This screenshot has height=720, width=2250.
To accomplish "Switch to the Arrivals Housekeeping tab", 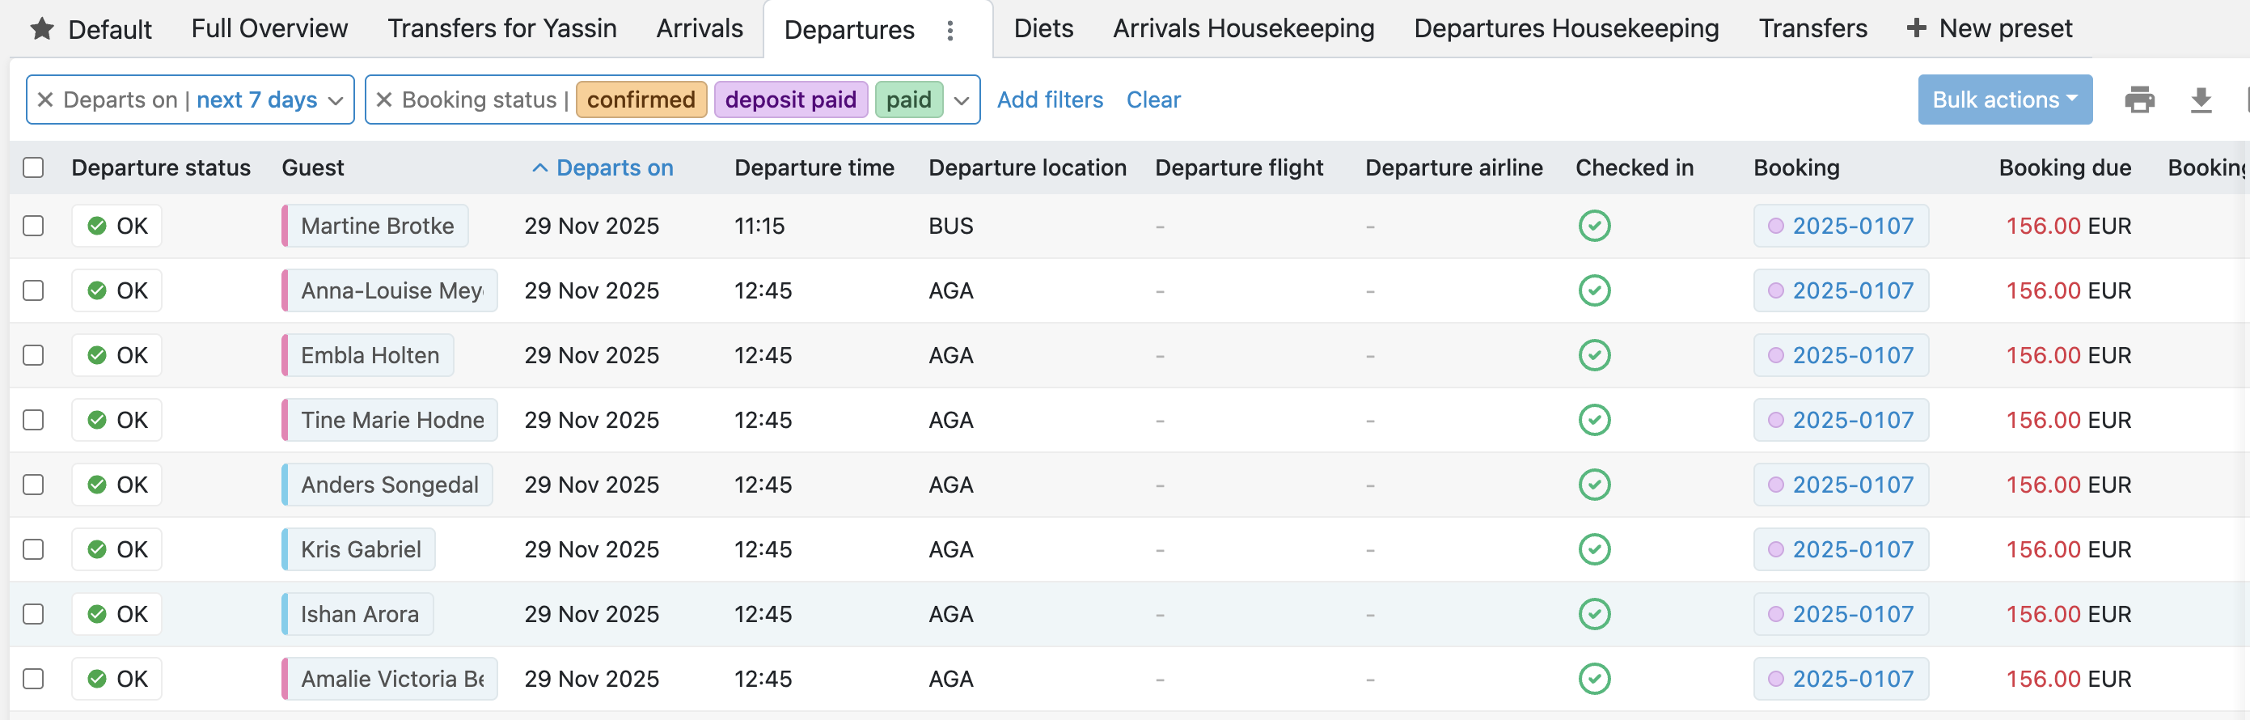I will tap(1243, 29).
